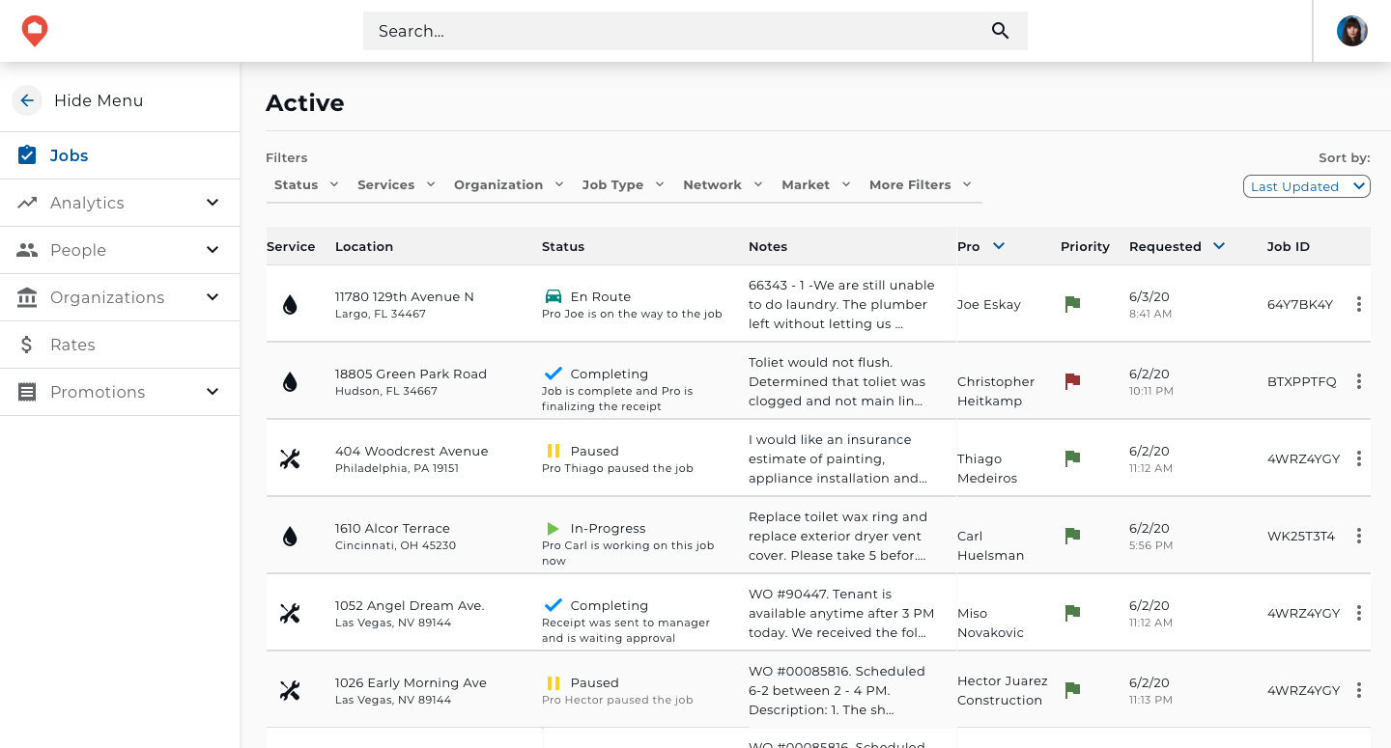Click the red priority flag for Christopher Heitkamp
Image resolution: width=1391 pixels, height=748 pixels.
(x=1072, y=381)
